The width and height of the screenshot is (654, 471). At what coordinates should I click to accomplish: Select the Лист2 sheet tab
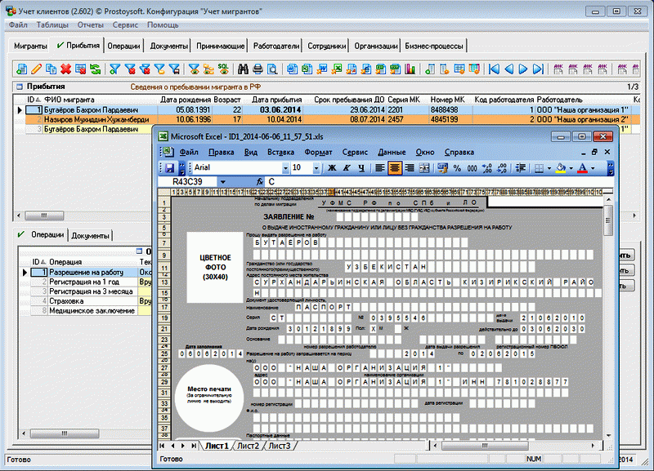tap(247, 446)
